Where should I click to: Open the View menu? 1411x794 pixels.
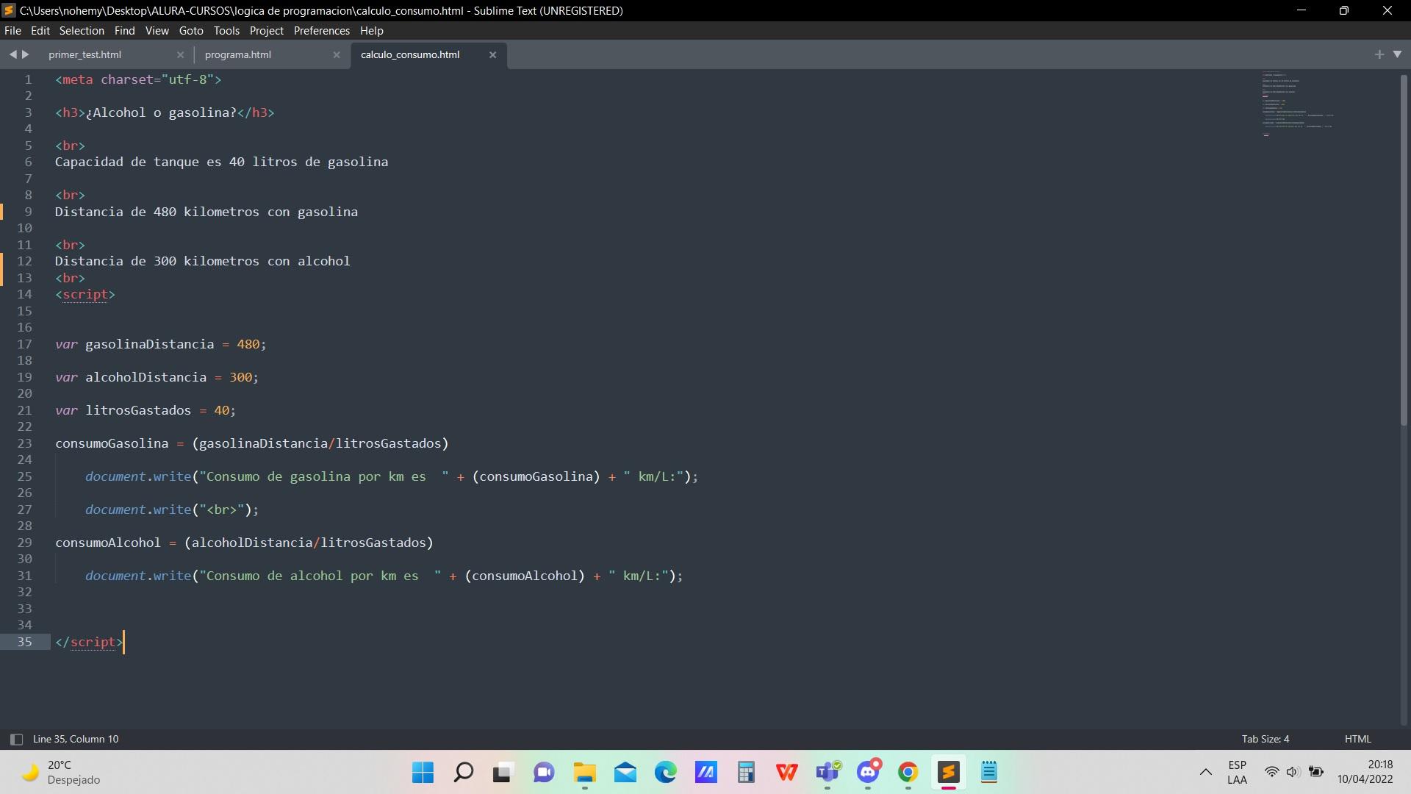(157, 31)
